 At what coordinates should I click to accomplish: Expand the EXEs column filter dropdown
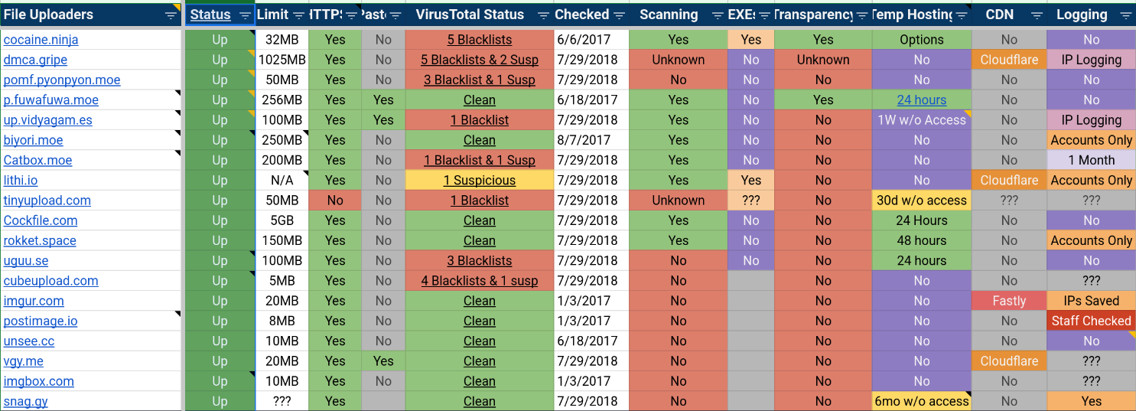click(x=764, y=15)
